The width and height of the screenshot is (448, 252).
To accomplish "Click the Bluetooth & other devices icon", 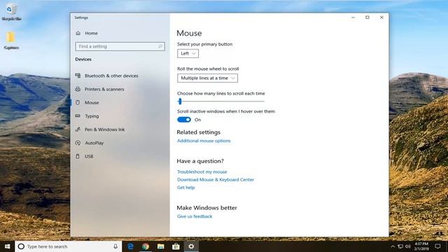I will (x=78, y=76).
